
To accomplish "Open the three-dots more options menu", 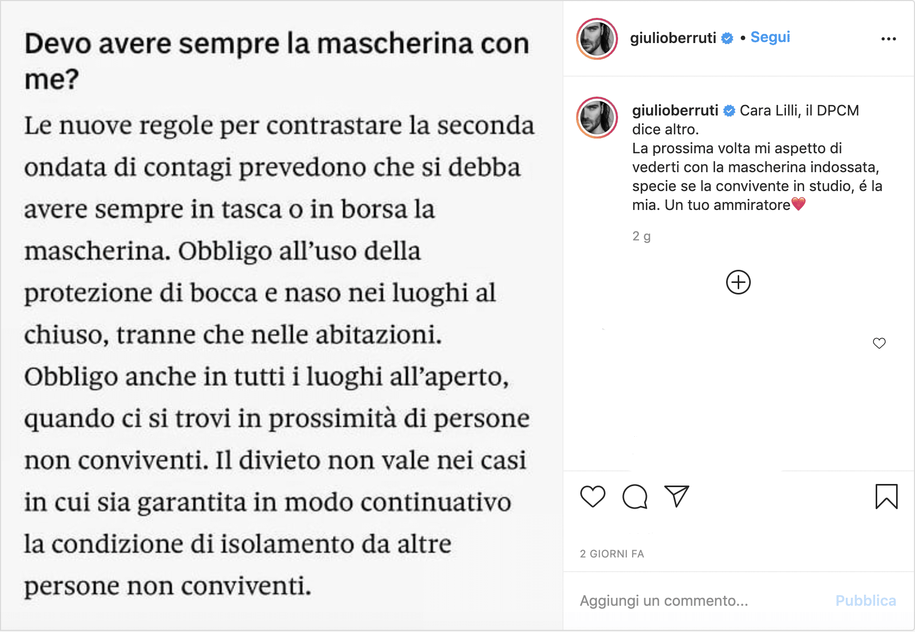I will point(889,39).
